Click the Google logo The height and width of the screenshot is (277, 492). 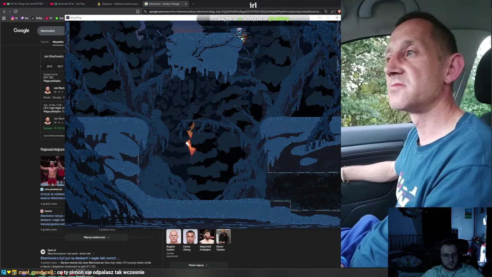coord(21,30)
